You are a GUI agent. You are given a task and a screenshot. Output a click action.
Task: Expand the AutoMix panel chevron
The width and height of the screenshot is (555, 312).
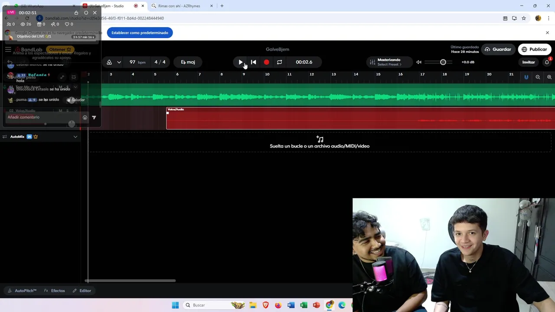pos(75,136)
